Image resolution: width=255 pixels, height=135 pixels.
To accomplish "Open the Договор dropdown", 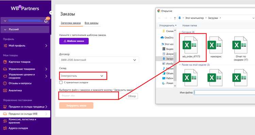I will [99, 60].
